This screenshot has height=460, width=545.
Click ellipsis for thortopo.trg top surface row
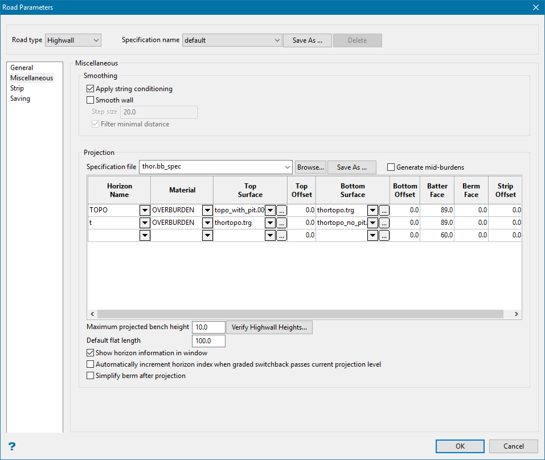281,223
